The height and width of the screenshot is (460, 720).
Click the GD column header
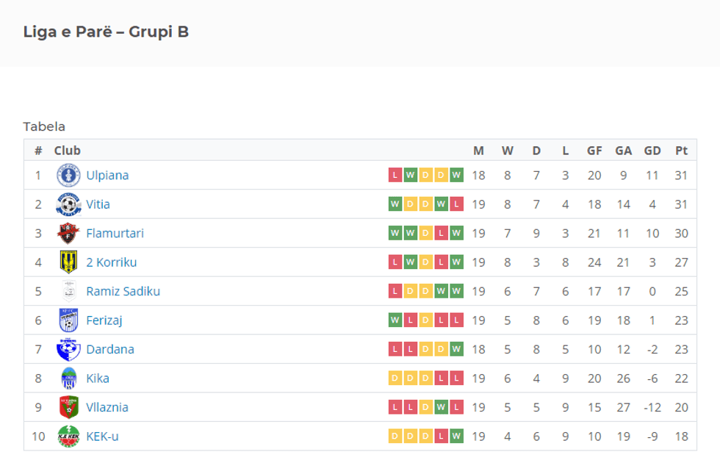pos(652,151)
